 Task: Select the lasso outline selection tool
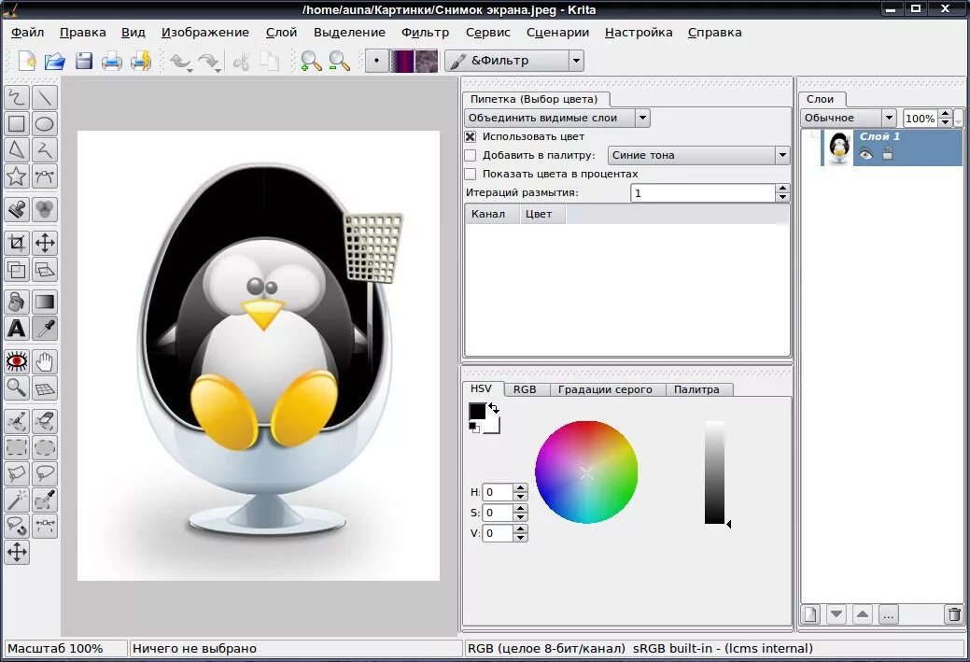45,473
